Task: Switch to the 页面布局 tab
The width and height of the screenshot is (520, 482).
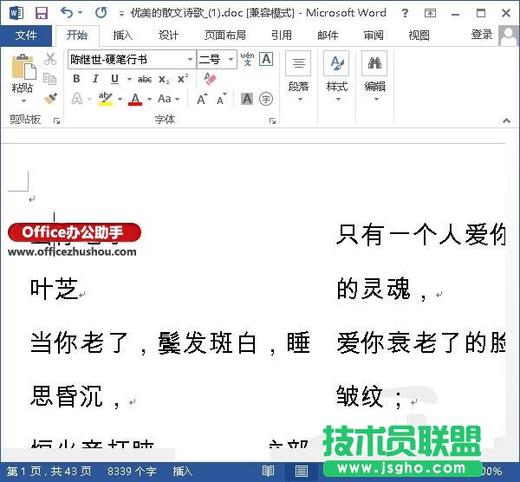Action: (225, 35)
